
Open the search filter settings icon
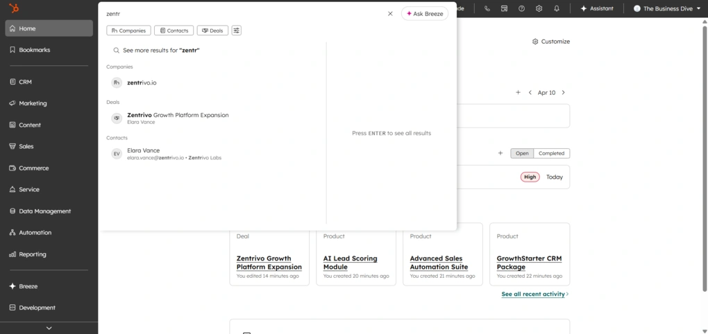pos(237,30)
